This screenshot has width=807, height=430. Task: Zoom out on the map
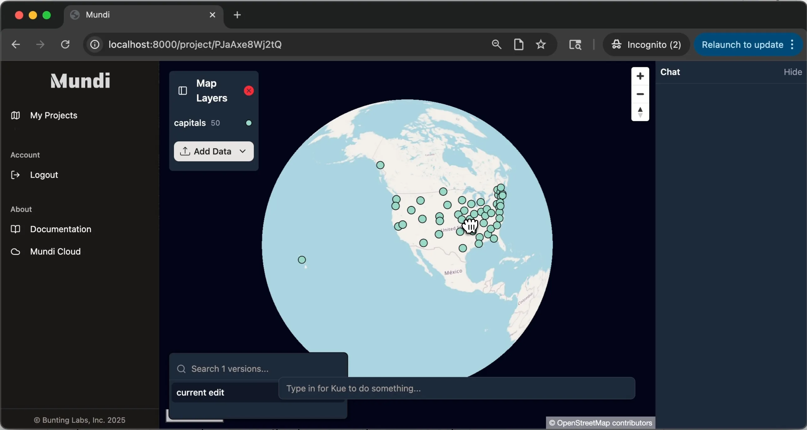click(x=640, y=94)
